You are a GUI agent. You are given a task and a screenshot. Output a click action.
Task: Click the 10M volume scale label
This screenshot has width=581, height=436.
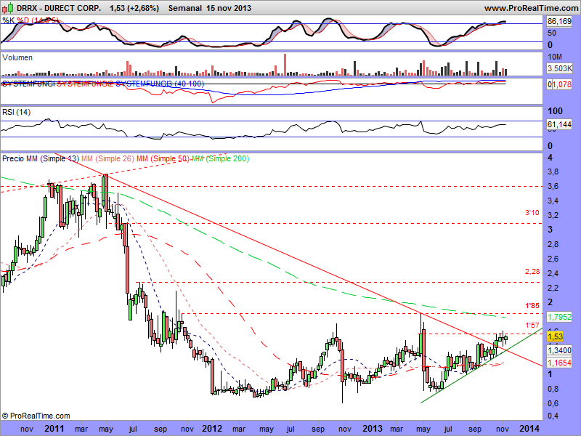tap(555, 57)
